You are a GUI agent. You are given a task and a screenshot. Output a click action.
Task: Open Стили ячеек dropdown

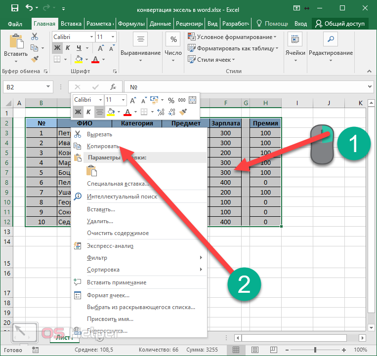(211, 60)
